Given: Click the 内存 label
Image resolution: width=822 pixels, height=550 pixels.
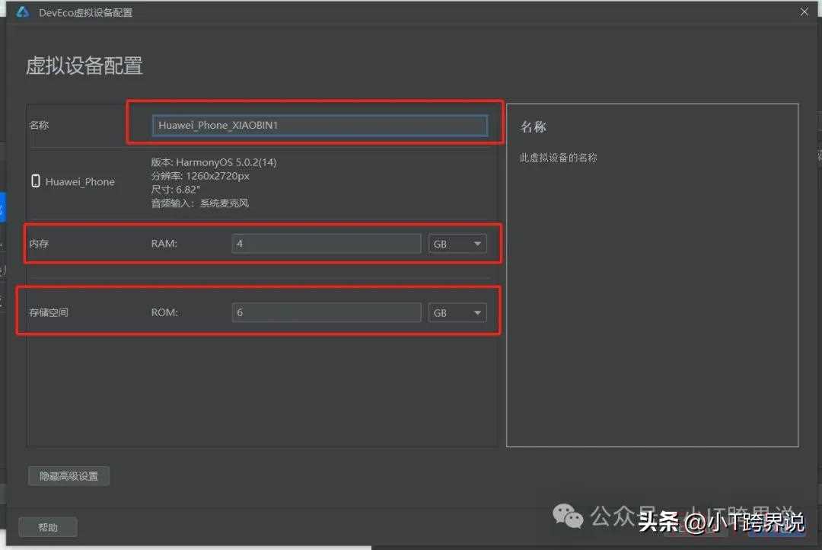Looking at the screenshot, I should (x=39, y=244).
